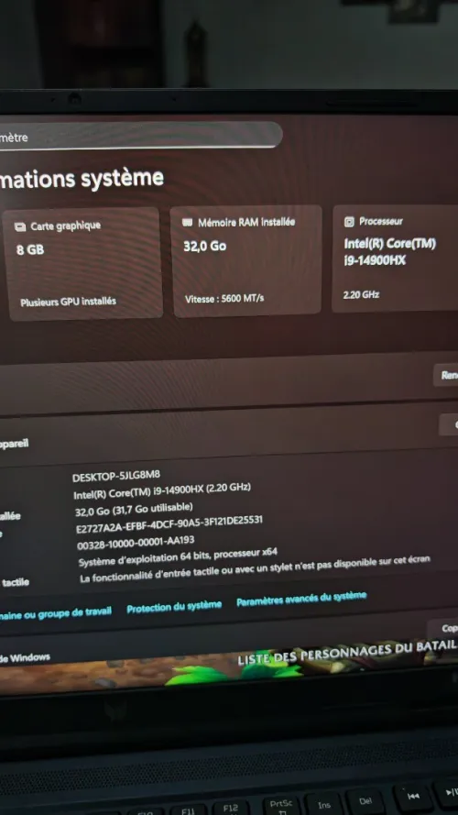Select the 2.20 GHz value in Processeur card
Screen dimensions: 458x815
tap(361, 294)
